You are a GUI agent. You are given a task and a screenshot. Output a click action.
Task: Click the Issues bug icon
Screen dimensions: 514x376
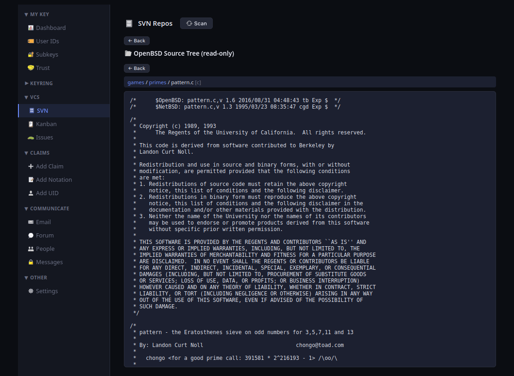point(31,138)
